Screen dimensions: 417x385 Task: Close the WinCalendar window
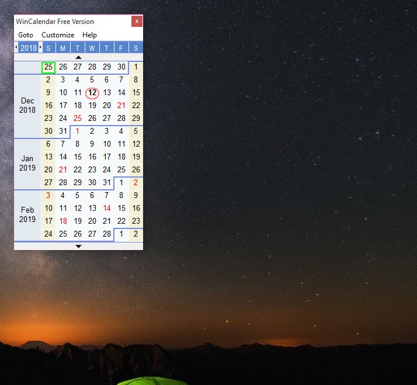pyautogui.click(x=137, y=21)
